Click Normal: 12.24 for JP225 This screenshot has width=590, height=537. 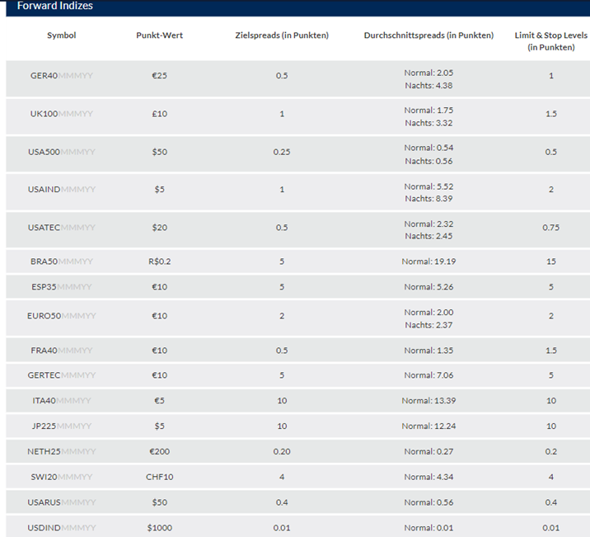tap(428, 426)
